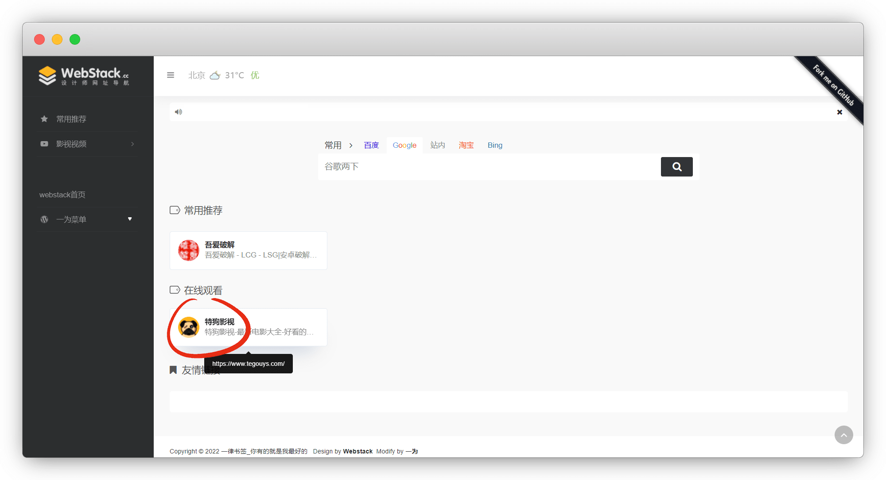Click the 特狗影视 pug dog icon
Screen dimensions: 886x480
(189, 327)
